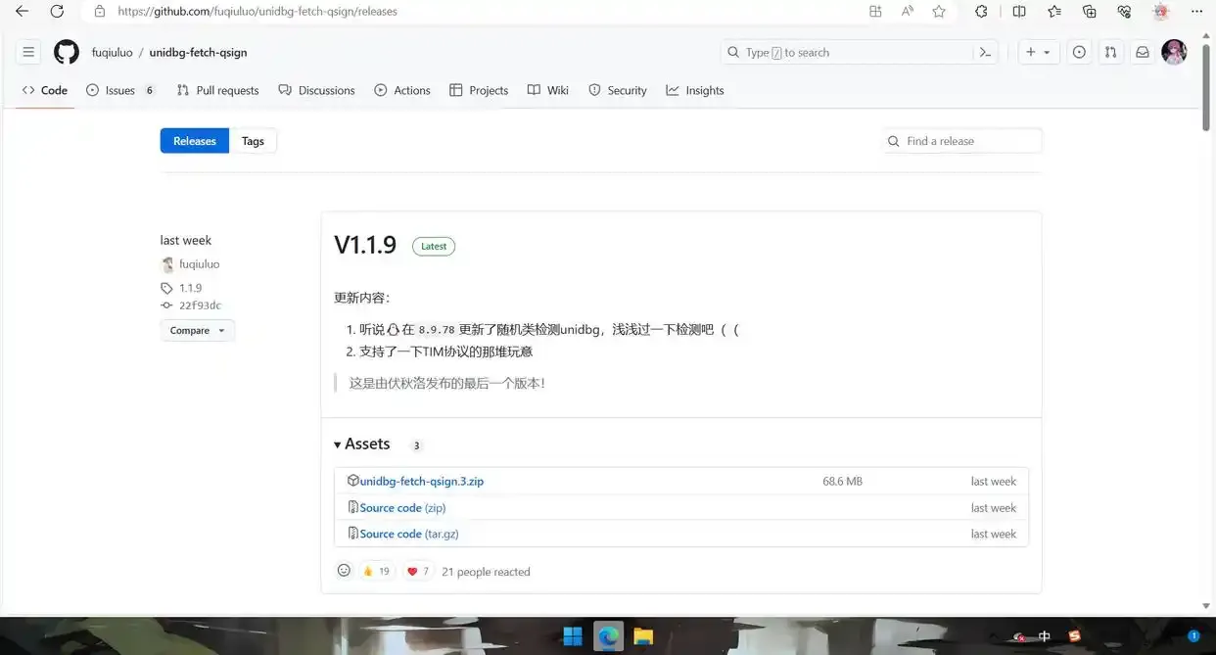Viewport: 1216px width, 655px height.
Task: Click the address bar URL
Action: [257, 12]
